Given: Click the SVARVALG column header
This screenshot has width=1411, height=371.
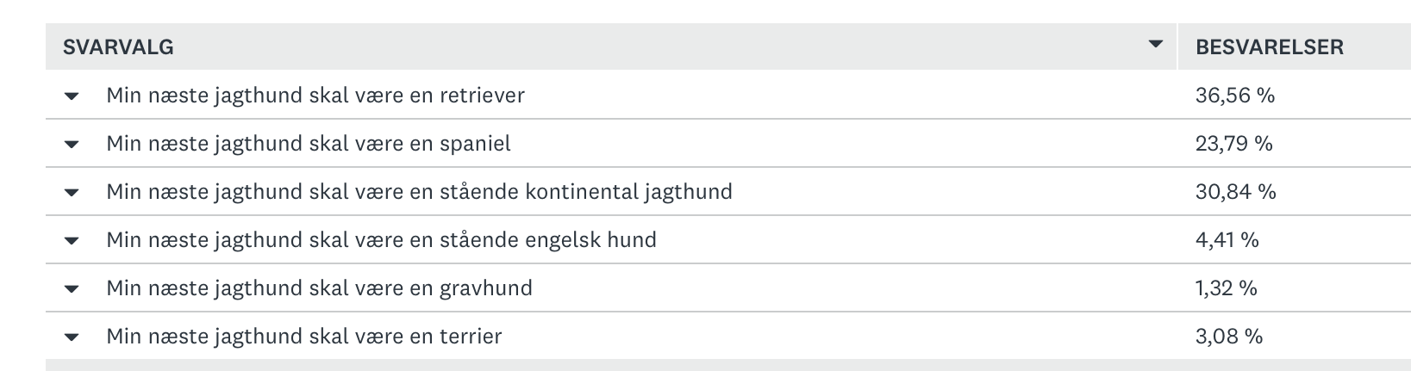Looking at the screenshot, I should pos(118,47).
